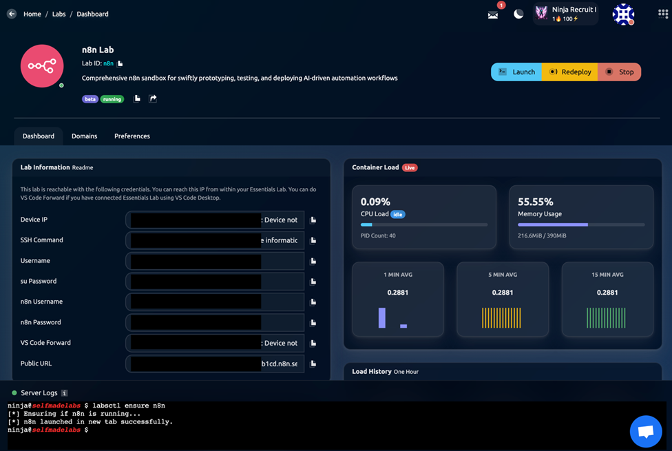
Task: Copy the su Password value
Action: (x=313, y=282)
